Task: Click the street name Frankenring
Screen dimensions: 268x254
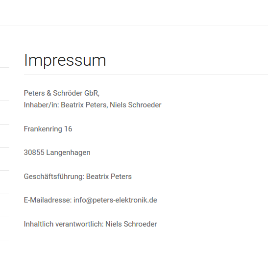Action: (x=43, y=129)
